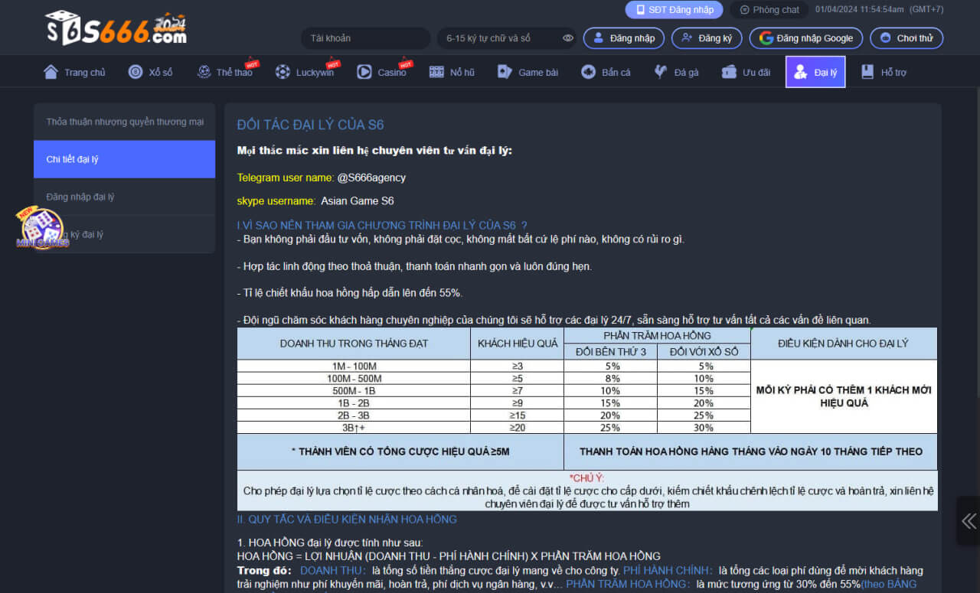Click the book icon beside Hỗ trợ
Screen dimensions: 980x593
tap(867, 72)
